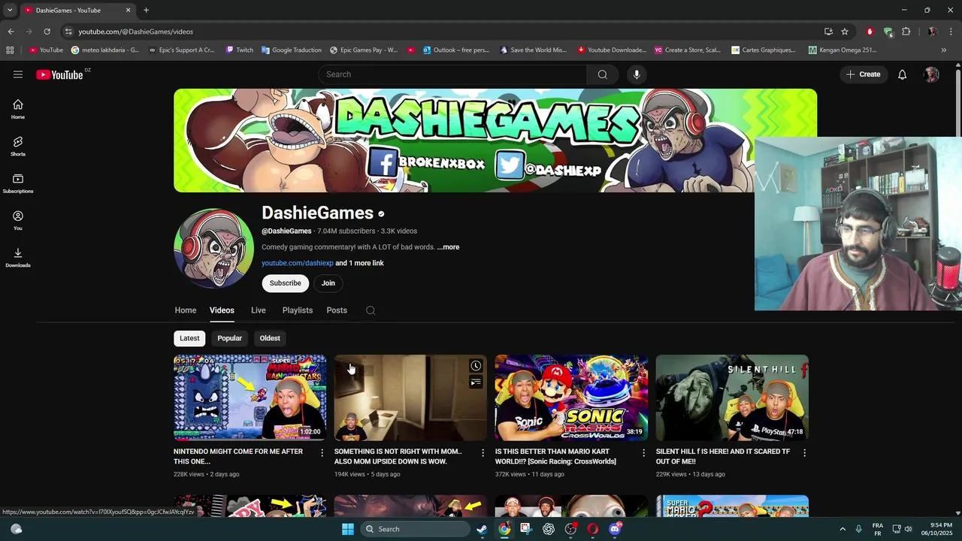Open options menu for the Mom video
Image resolution: width=962 pixels, height=541 pixels.
(483, 452)
